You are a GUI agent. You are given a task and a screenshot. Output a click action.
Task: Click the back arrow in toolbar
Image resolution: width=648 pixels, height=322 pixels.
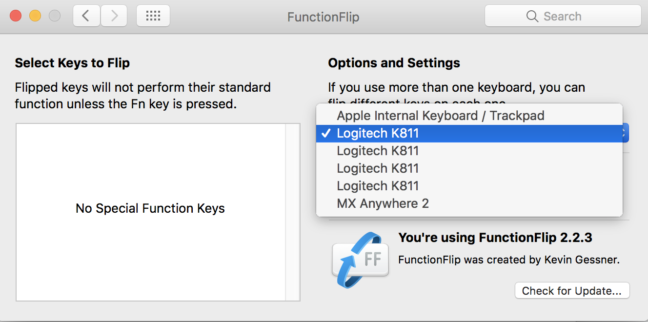(x=86, y=16)
